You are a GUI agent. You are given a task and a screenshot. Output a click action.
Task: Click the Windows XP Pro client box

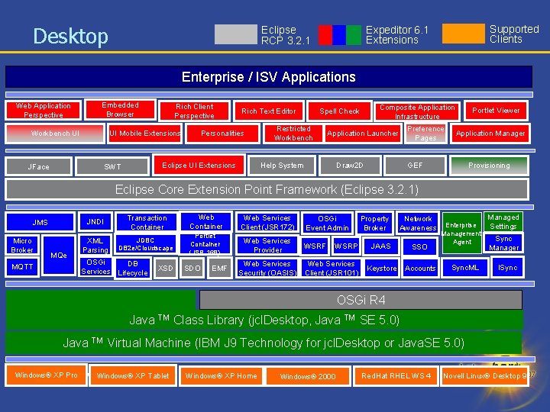[46, 375]
